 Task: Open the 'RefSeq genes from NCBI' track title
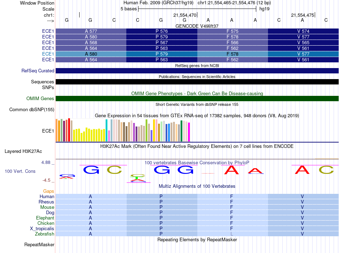coord(197,66)
